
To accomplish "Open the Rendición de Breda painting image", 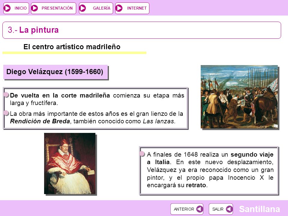I will 239,97.
